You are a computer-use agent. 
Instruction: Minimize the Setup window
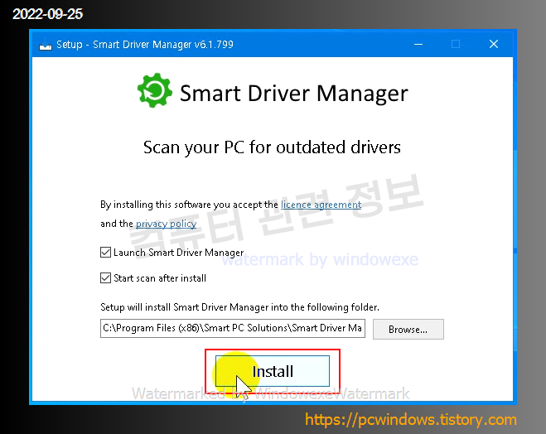[x=418, y=44]
